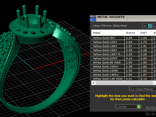Select the Yellow Gold:18KY row

123,50
